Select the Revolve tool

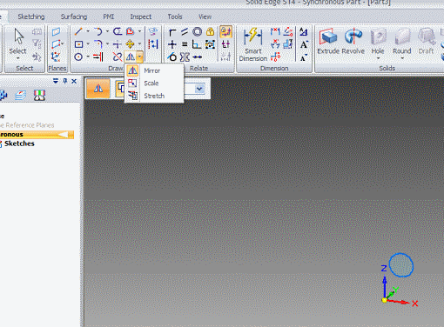tap(353, 42)
